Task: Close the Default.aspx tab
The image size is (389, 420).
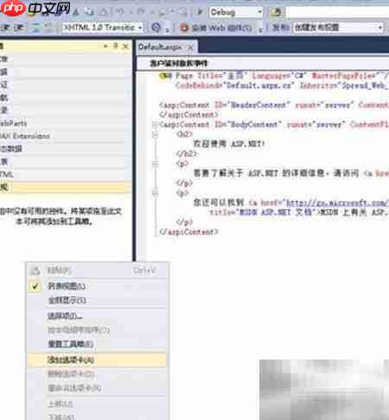Action: (190, 48)
